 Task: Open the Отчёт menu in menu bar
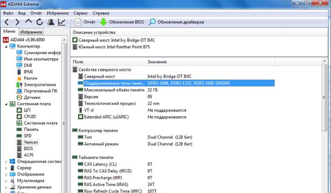pos(36,13)
